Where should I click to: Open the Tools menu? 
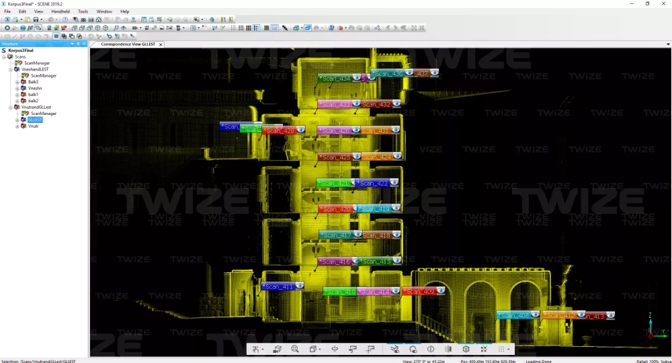point(83,11)
